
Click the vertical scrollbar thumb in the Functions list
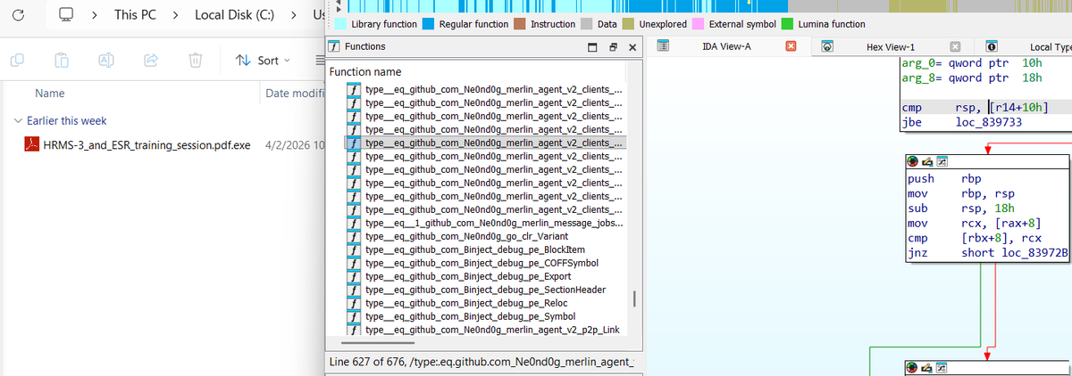point(634,298)
